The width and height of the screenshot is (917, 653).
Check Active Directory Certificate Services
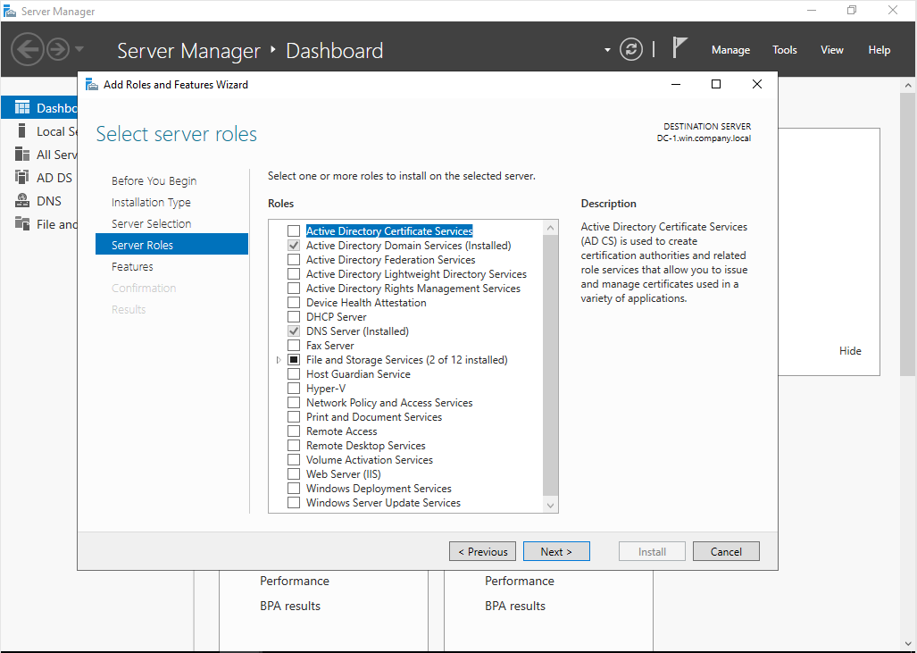pos(294,231)
